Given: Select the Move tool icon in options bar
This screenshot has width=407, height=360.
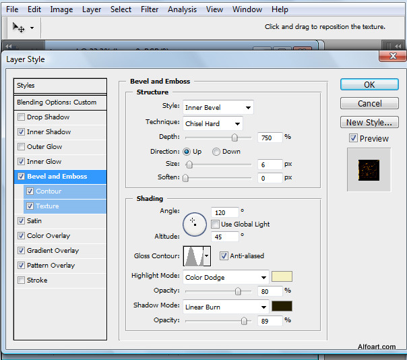Looking at the screenshot, I should 19,28.
